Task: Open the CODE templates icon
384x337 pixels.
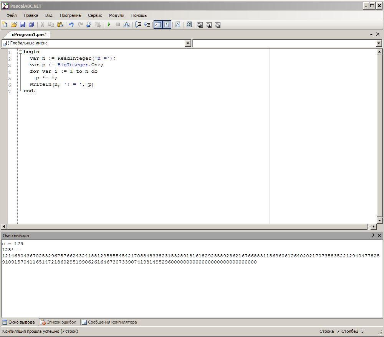Action: [189, 25]
